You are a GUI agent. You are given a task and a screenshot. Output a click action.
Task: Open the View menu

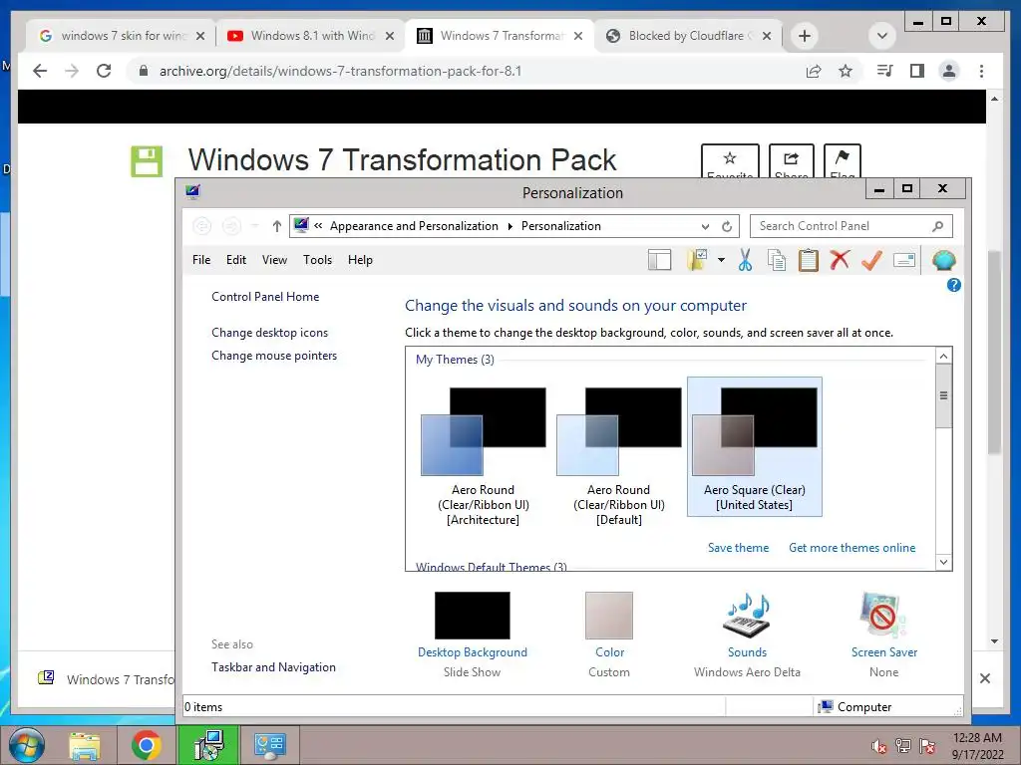(x=274, y=260)
